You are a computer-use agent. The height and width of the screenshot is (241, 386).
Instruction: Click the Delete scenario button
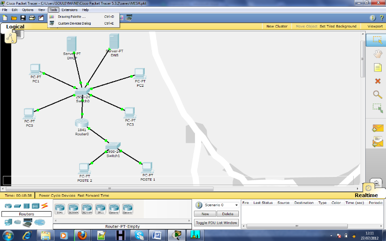pos(227,214)
